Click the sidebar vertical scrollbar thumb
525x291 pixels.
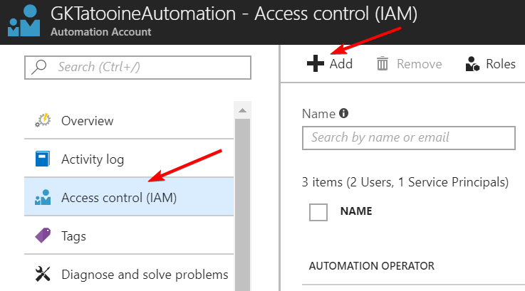(x=242, y=205)
